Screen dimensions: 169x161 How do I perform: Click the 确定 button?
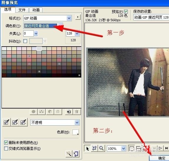tap(159, 158)
